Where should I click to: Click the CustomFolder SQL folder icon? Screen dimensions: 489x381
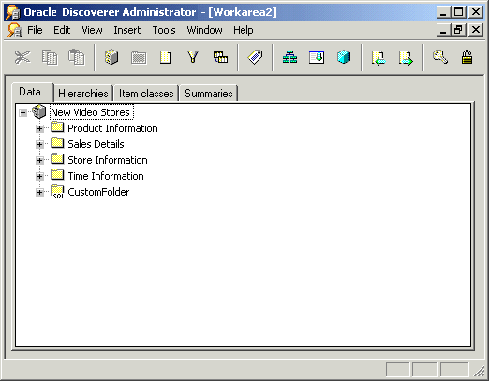(x=58, y=192)
